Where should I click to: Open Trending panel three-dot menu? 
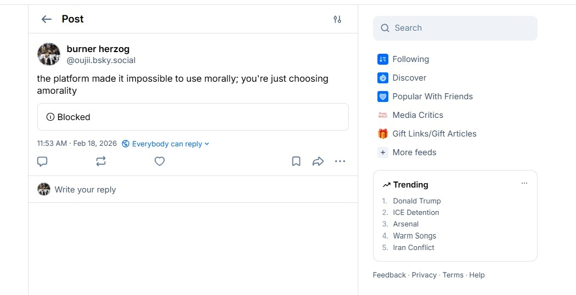pyautogui.click(x=524, y=183)
